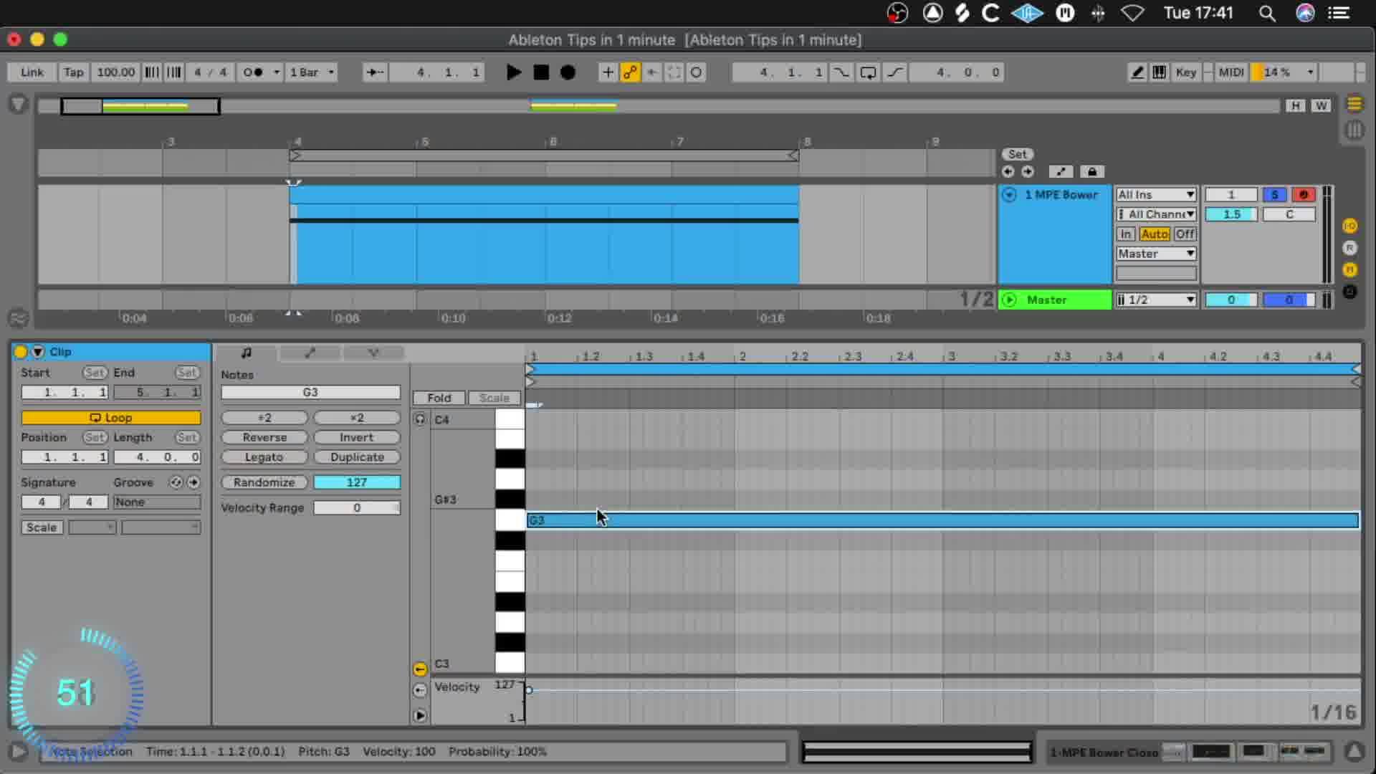Click the Velocity Range 0 slider
Screen dimensions: 1376x774
(356, 508)
